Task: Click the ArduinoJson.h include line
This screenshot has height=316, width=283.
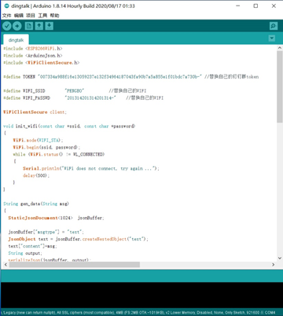Action: click(33, 56)
